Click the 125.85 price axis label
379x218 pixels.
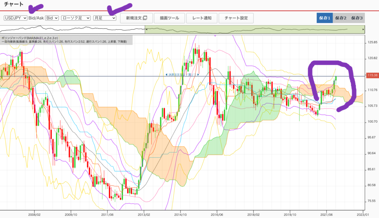[372, 42]
